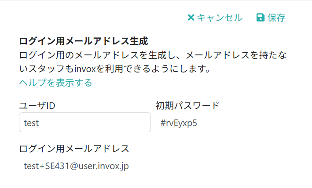312x188 pixels.
Task: Cancel editing via the キャンセル text
Action: click(220, 18)
